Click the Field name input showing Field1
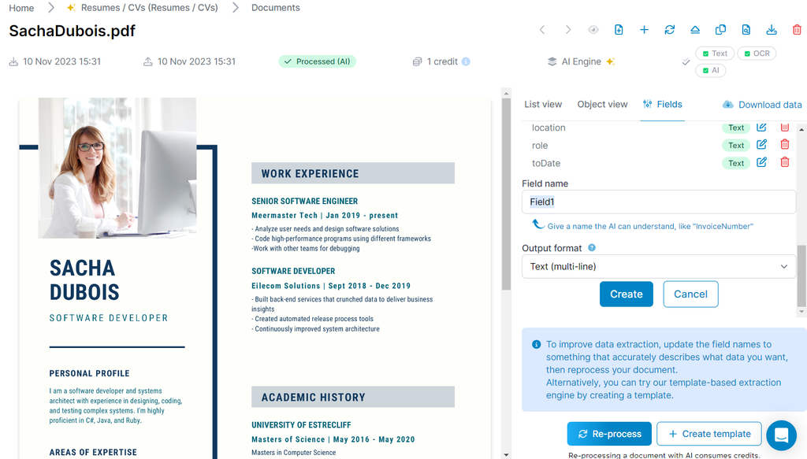Screen dimensions: 807x459 (x=659, y=202)
